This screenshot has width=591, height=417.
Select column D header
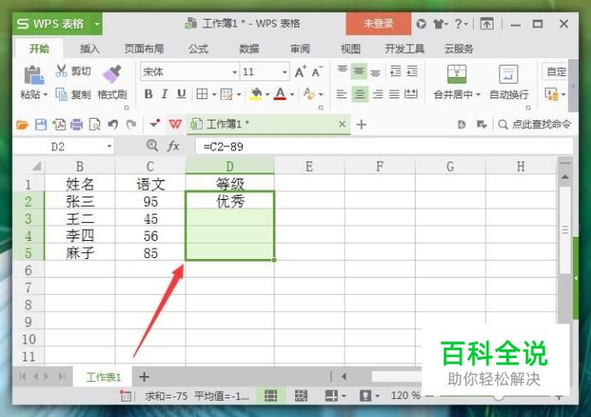tap(230, 166)
